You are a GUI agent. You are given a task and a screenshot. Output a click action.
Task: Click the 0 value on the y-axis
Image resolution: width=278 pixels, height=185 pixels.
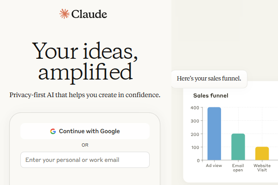(x=198, y=160)
